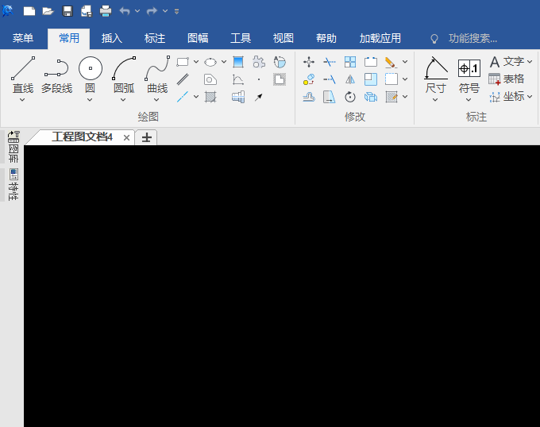This screenshot has width=540, height=427.
Task: Click the mirror tool icon
Action: point(350,79)
